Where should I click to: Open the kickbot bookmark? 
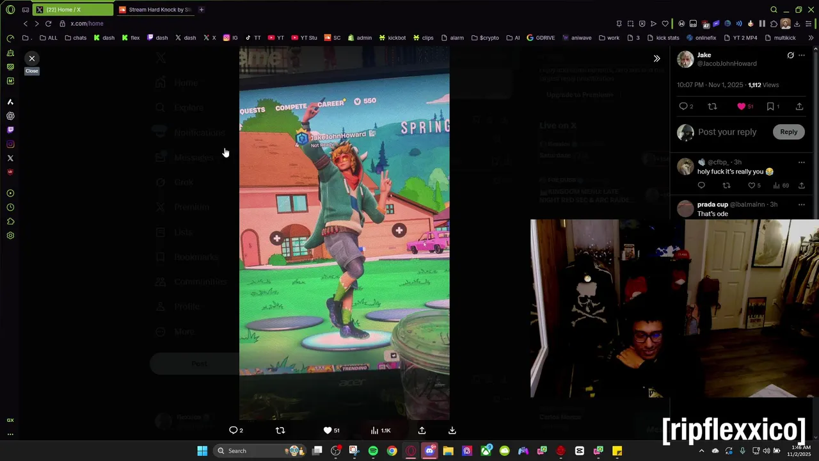(392, 38)
